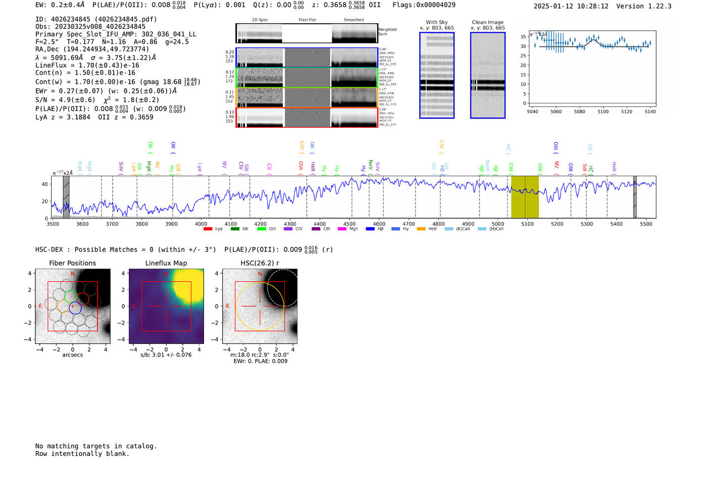Open the With Sky image cutout
This screenshot has width=707, height=481.
click(437, 75)
